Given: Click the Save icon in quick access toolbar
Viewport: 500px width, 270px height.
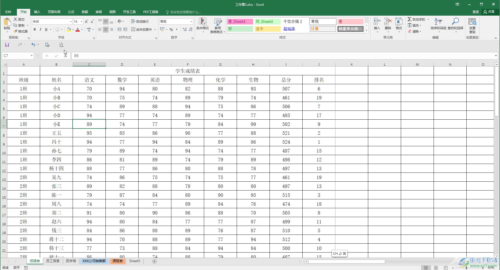Looking at the screenshot, I should (7, 45).
